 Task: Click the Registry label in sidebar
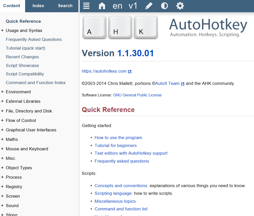click(x=14, y=187)
